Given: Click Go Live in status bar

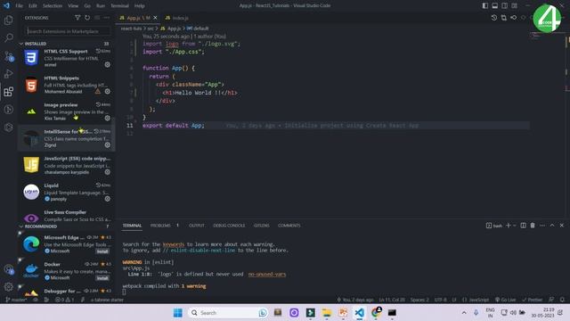Looking at the screenshot, I should pyautogui.click(x=506, y=300).
